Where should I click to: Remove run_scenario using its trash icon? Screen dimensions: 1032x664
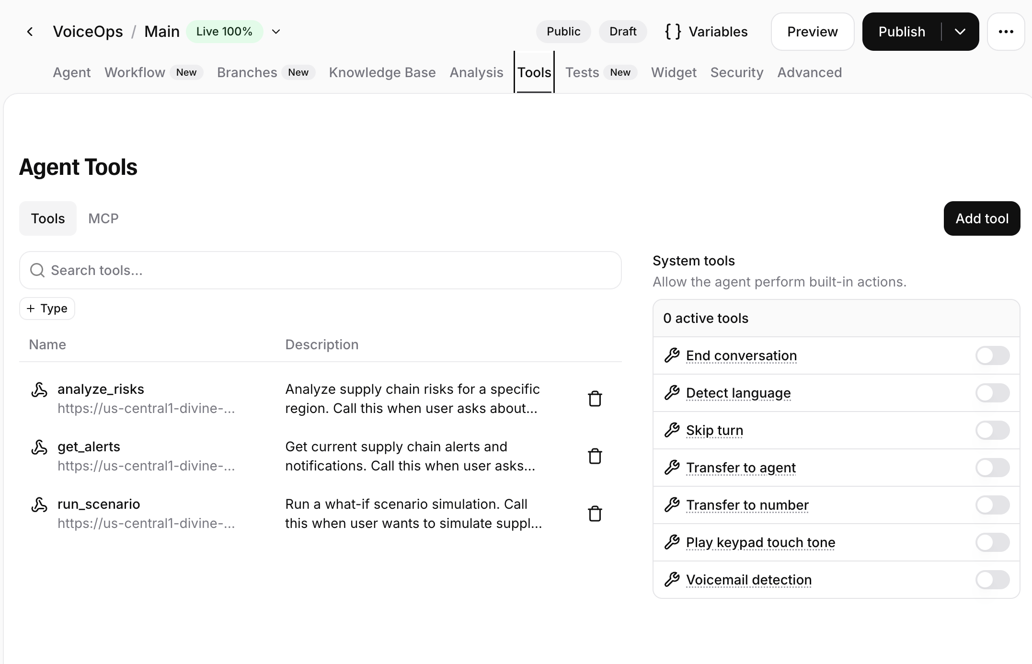tap(595, 514)
